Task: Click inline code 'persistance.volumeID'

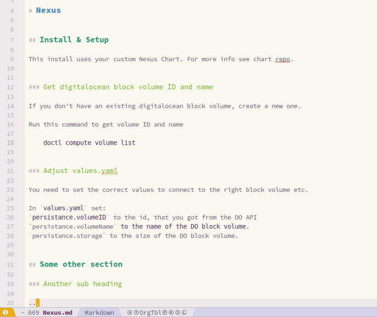Action: pyautogui.click(x=69, y=217)
